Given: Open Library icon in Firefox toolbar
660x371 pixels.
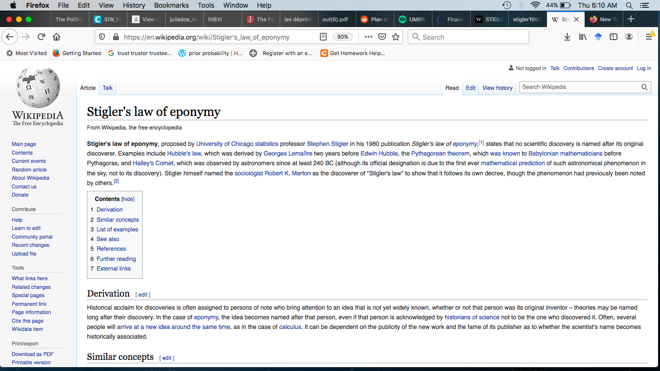Looking at the screenshot, I should click(x=583, y=37).
